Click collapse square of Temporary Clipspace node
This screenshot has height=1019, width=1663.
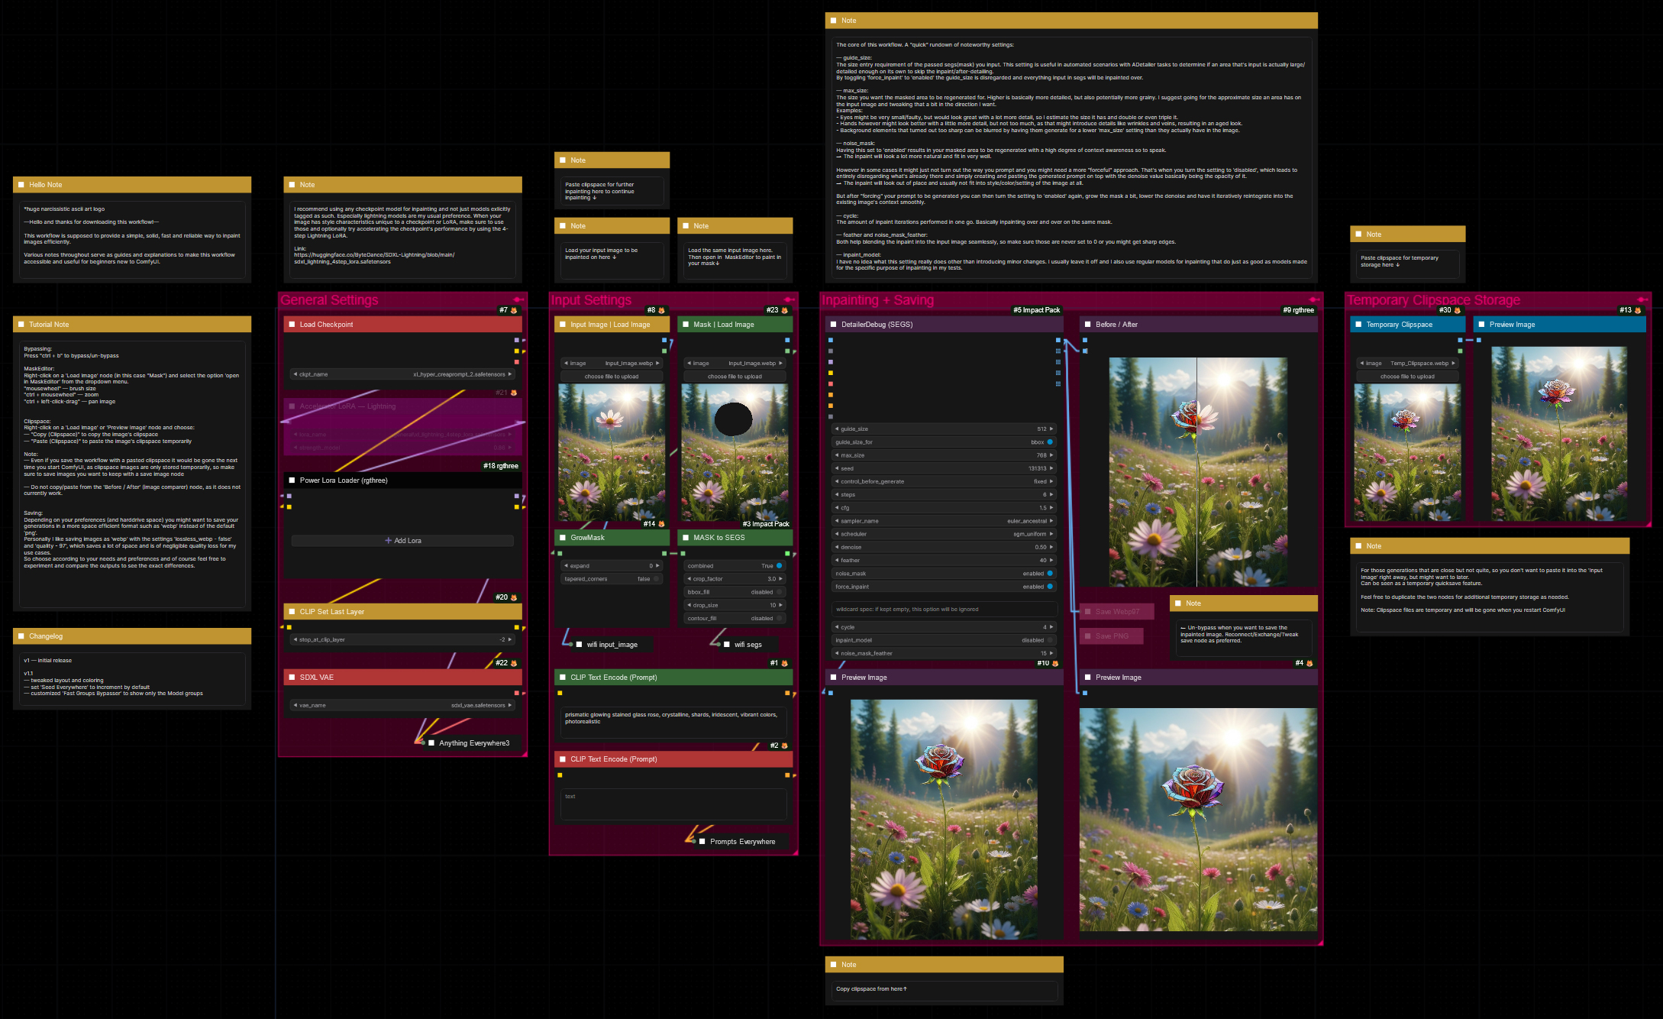click(1358, 325)
